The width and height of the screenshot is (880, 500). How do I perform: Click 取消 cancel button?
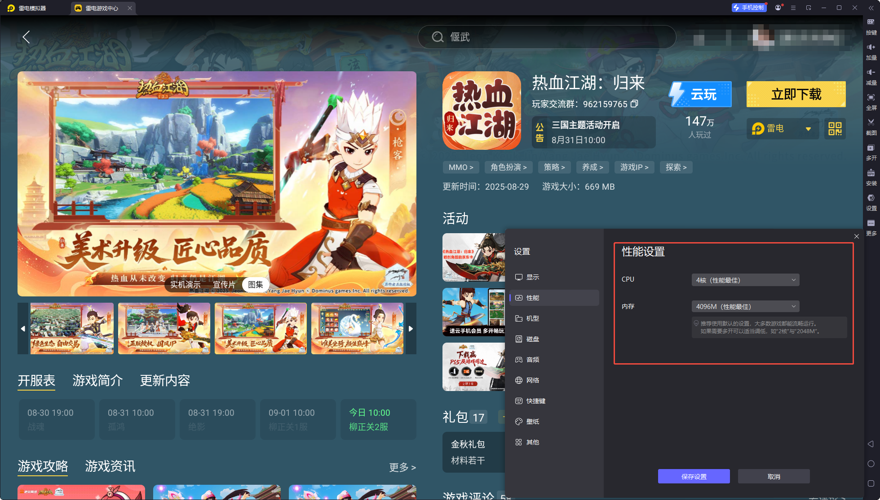pos(774,476)
